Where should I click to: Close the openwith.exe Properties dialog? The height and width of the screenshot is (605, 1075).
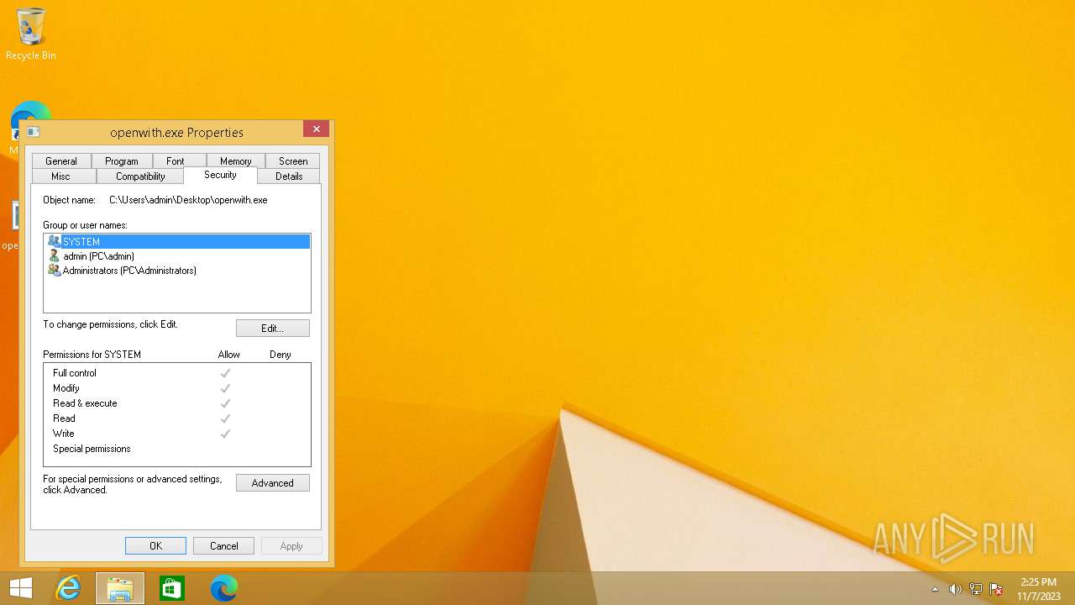pyautogui.click(x=316, y=129)
